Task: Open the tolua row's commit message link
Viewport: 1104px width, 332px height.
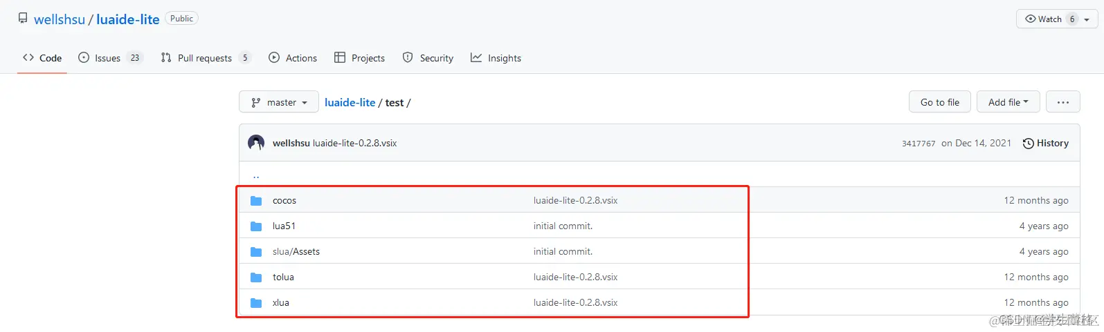Action: 576,277
